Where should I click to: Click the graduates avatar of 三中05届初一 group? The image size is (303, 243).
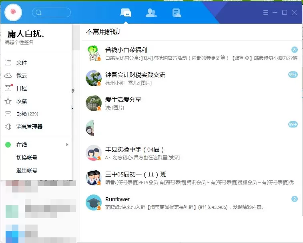(x=94, y=178)
